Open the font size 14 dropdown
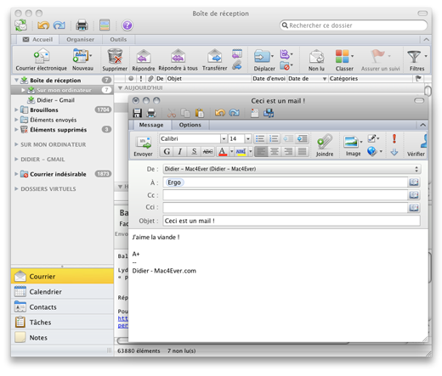Viewport: 442px width, 376px height. click(248, 138)
